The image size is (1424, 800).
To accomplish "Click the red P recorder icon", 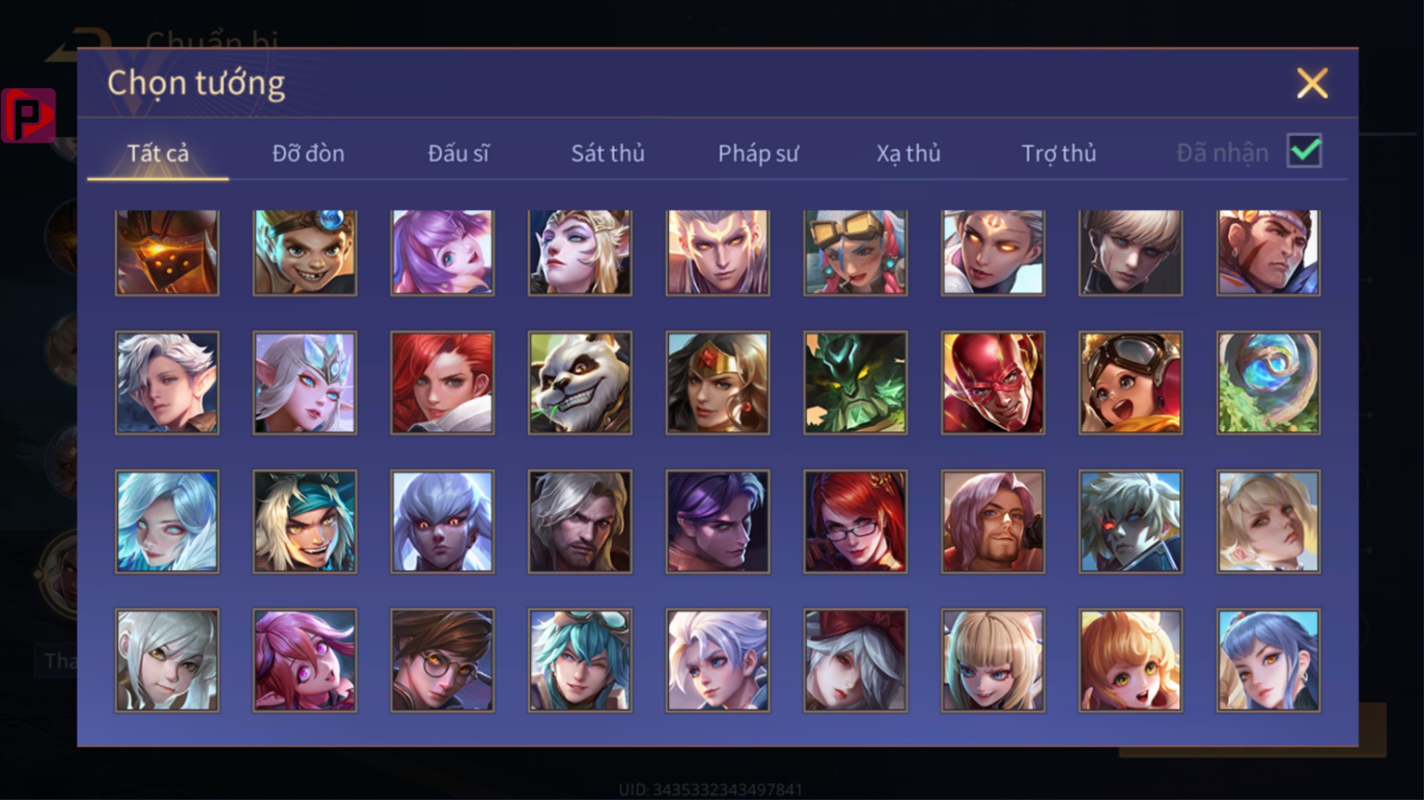I will click(28, 115).
